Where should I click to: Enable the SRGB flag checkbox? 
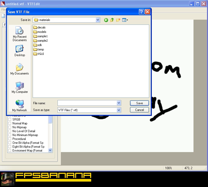pos(10,119)
